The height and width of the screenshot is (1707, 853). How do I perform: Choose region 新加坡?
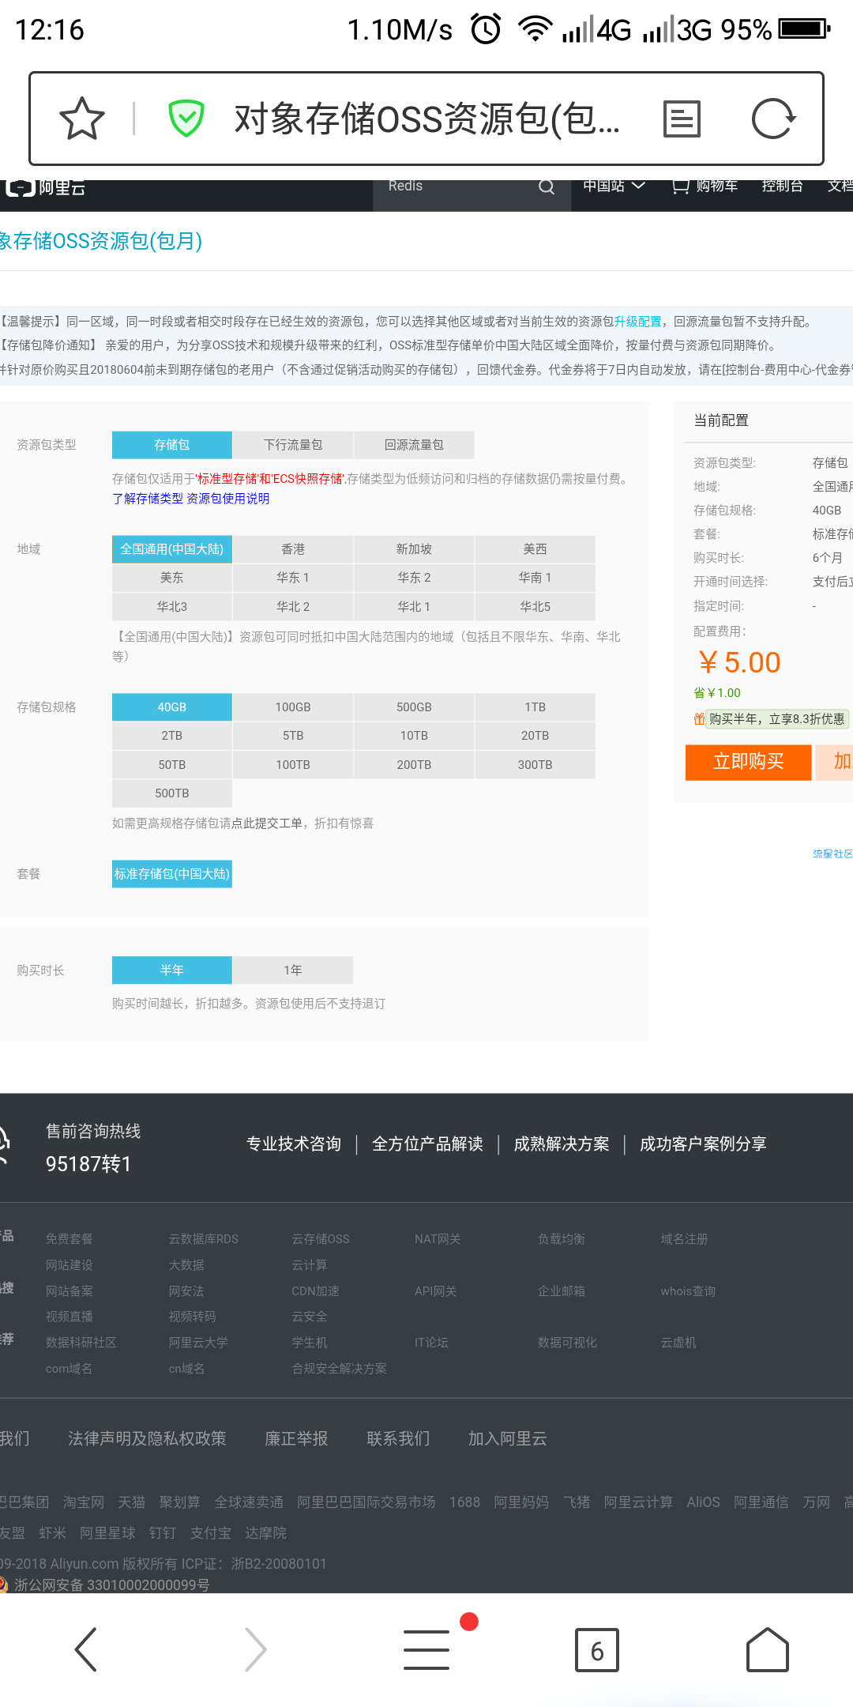point(414,549)
